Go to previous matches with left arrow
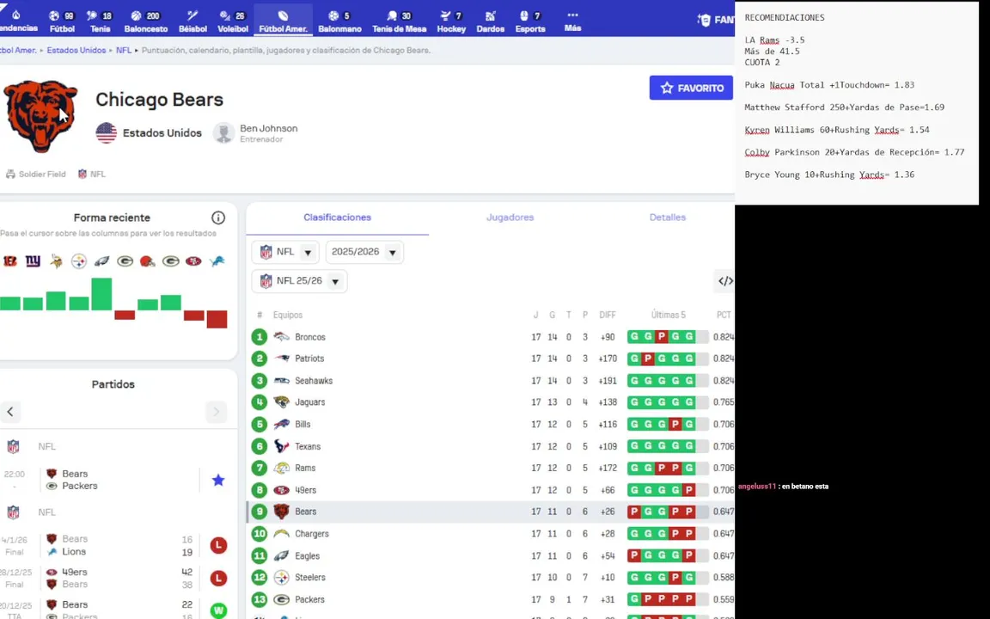Image resolution: width=990 pixels, height=619 pixels. 10,412
